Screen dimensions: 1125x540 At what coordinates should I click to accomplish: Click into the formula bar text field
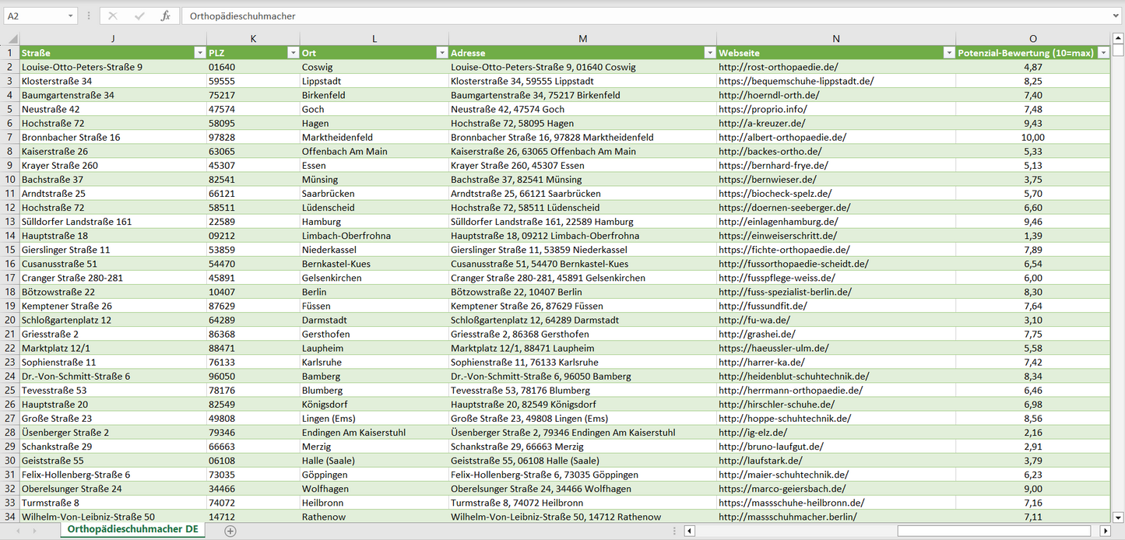click(x=623, y=16)
